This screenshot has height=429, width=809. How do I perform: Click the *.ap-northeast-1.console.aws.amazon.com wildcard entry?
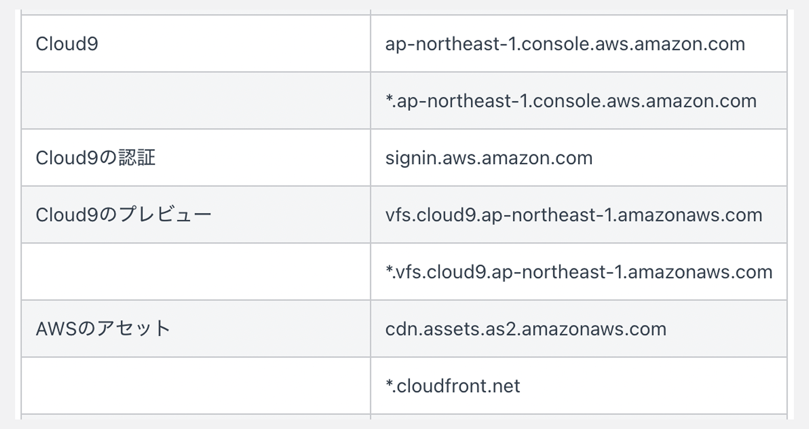[571, 101]
